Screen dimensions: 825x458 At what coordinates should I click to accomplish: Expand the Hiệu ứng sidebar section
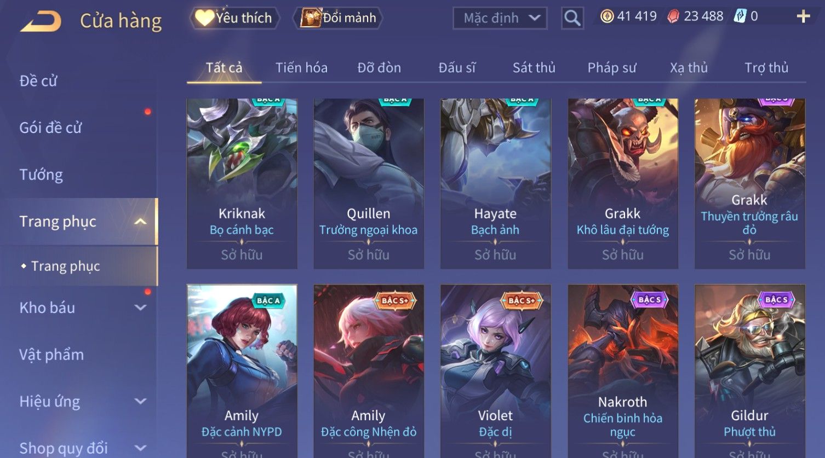point(140,401)
